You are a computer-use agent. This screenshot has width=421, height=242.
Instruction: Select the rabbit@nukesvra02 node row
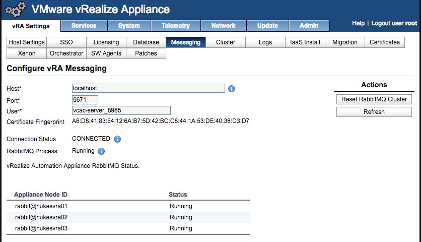pyautogui.click(x=128, y=217)
